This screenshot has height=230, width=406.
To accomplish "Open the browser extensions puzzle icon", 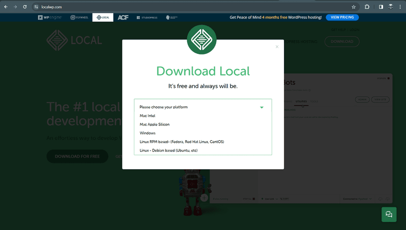I will click(x=367, y=7).
